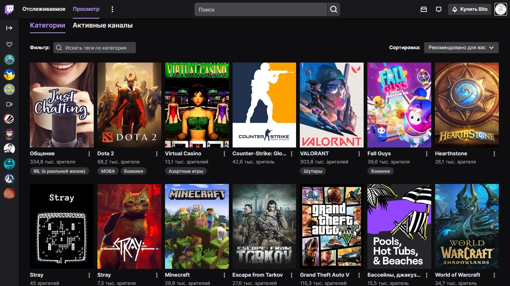Open the three-dot menu for Virtual Casino
Screen dimensions: 510x286
tap(224, 154)
